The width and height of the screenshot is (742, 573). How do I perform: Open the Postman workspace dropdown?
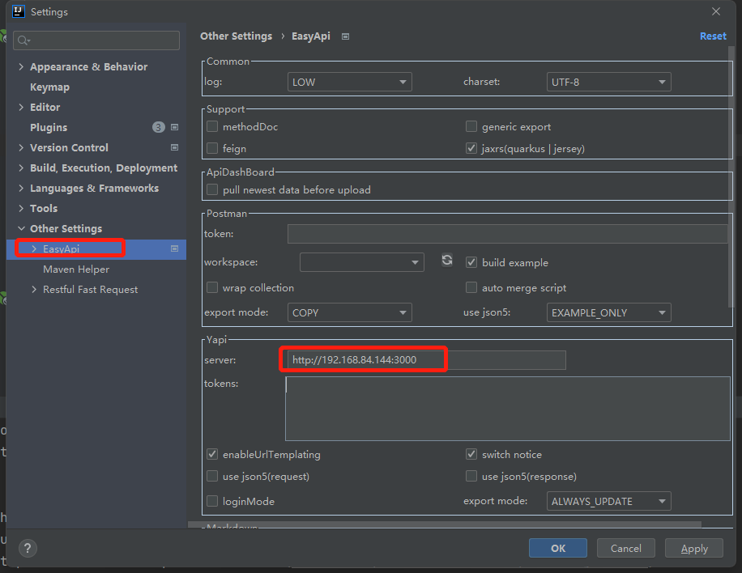coord(362,262)
